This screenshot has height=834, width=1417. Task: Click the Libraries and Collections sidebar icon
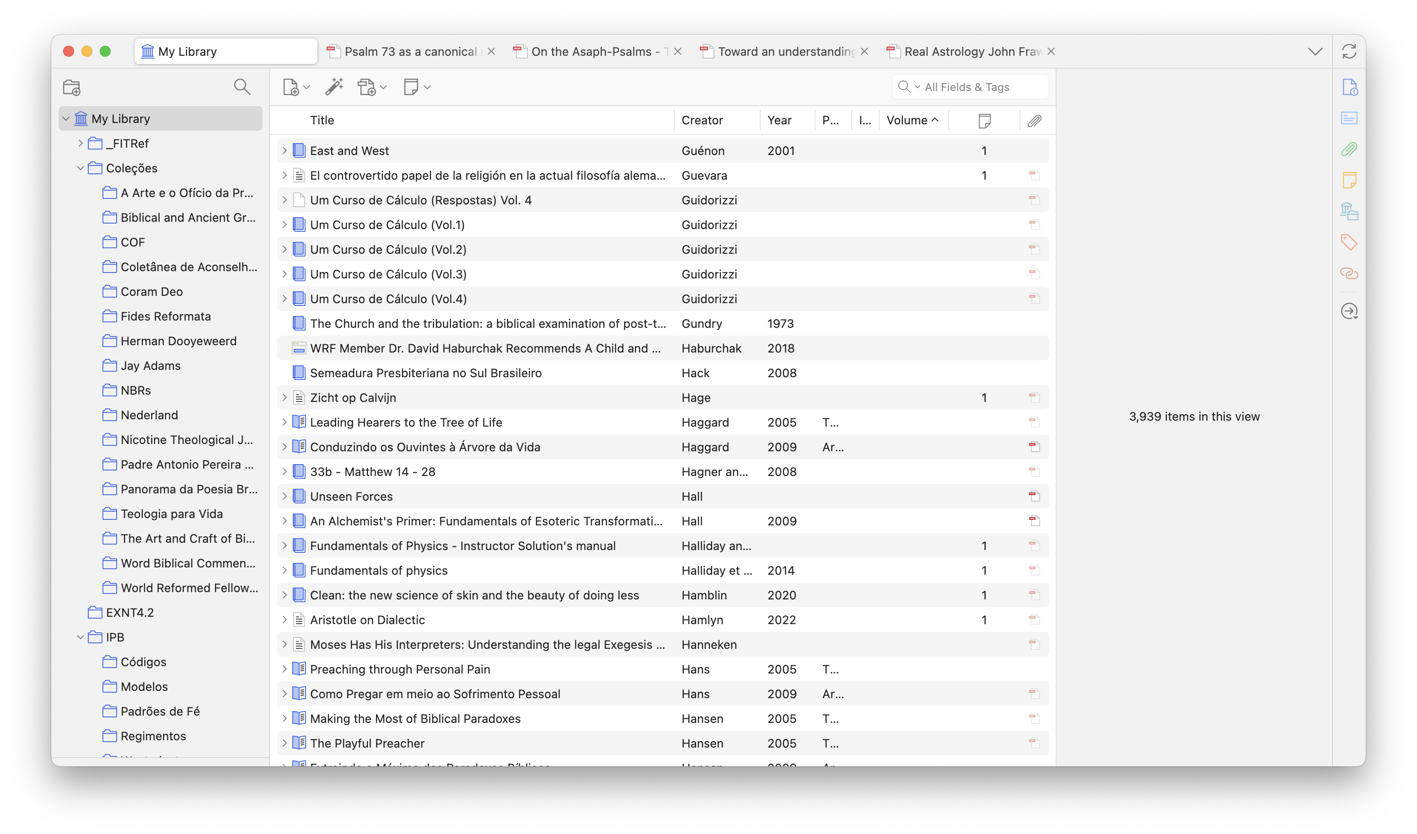point(1349,211)
